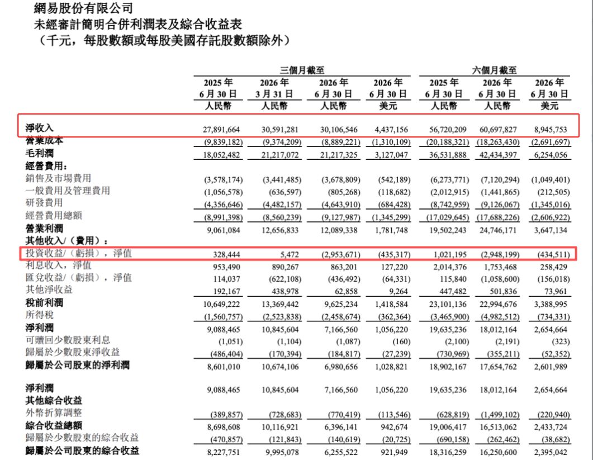Select the 一般費用及管理費用 row label
Image resolution: width=593 pixels, height=460 pixels.
pos(68,191)
